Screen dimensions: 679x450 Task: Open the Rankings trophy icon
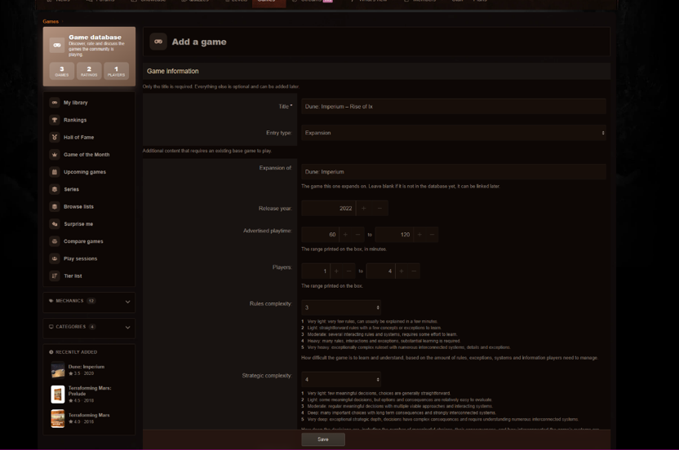pyautogui.click(x=55, y=120)
